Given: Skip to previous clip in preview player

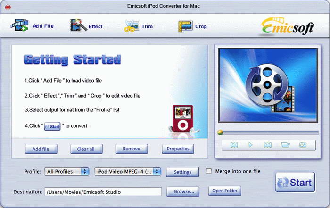Looking at the screenshot, I should [234, 145].
